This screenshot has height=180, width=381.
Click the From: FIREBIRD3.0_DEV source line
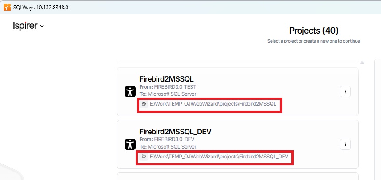[x=167, y=139]
